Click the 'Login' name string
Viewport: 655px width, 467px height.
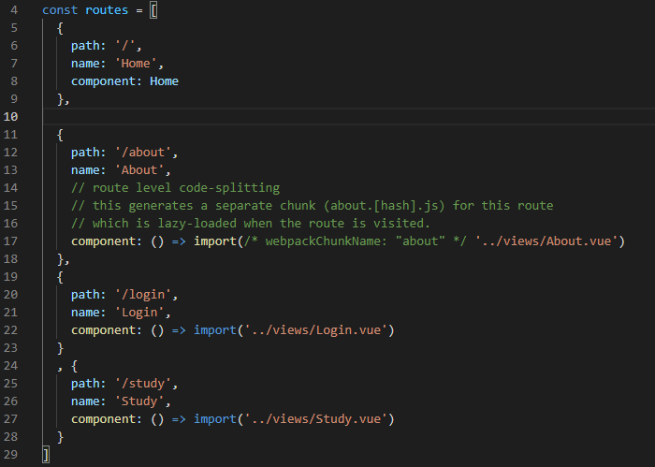(139, 313)
